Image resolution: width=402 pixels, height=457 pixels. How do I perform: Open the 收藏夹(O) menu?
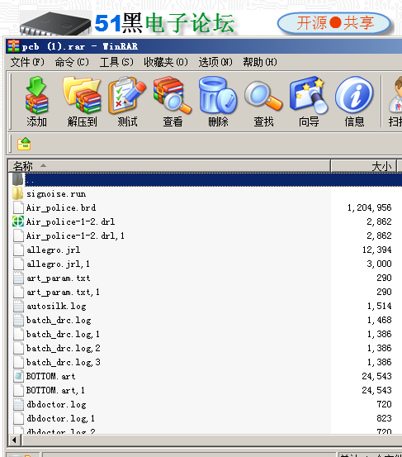point(166,62)
